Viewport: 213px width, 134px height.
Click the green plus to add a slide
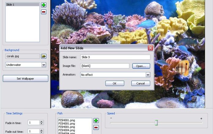point(44,5)
